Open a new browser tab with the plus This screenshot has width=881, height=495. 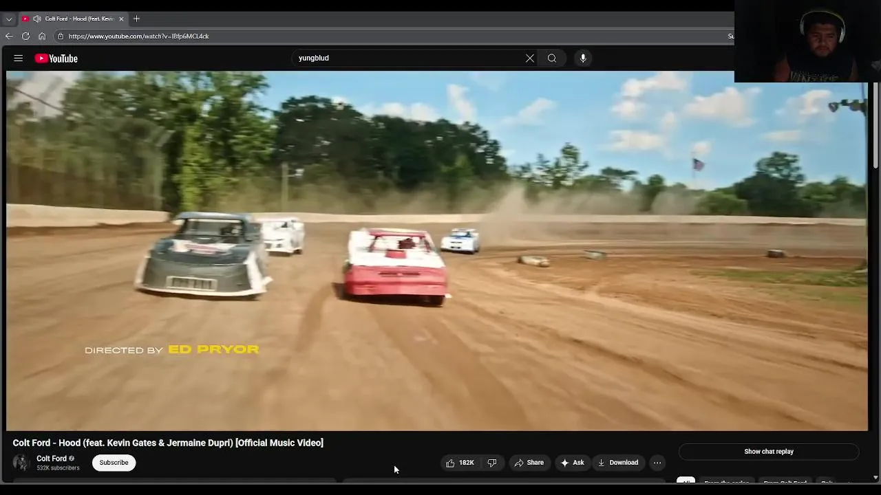pos(136,19)
